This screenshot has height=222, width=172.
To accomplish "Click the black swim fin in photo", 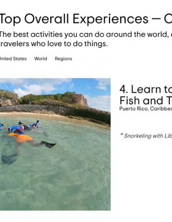I will point(49,145).
